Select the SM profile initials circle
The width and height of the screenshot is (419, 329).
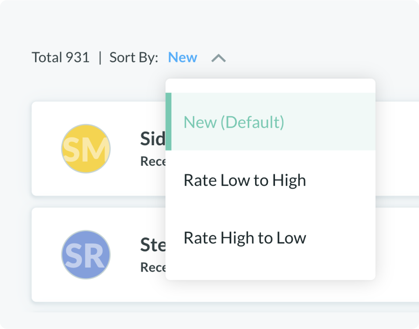pos(86,148)
